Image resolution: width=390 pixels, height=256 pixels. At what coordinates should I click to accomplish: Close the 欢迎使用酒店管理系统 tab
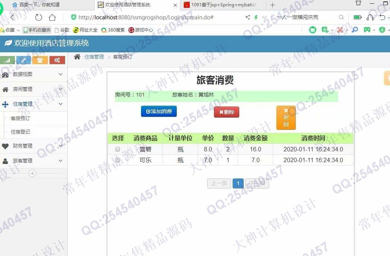[175, 5]
